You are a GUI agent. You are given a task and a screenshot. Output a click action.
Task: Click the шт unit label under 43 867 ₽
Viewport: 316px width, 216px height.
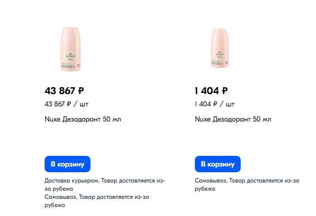pos(84,104)
